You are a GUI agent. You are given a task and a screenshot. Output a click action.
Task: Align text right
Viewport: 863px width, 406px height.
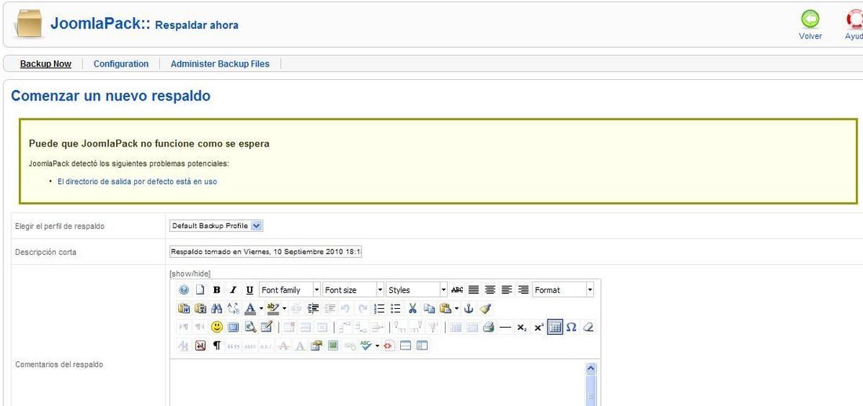coord(523,290)
